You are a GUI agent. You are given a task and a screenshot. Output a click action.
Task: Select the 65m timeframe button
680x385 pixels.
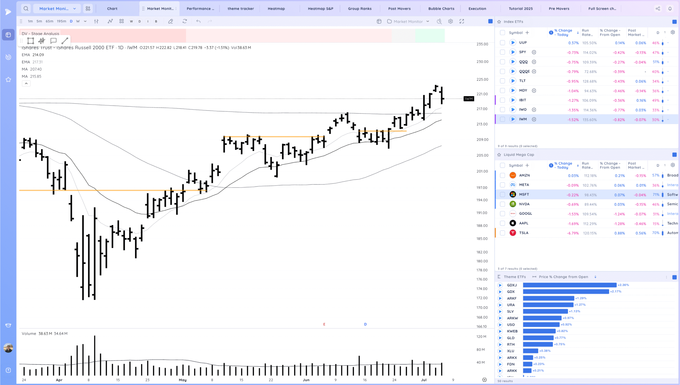point(49,21)
